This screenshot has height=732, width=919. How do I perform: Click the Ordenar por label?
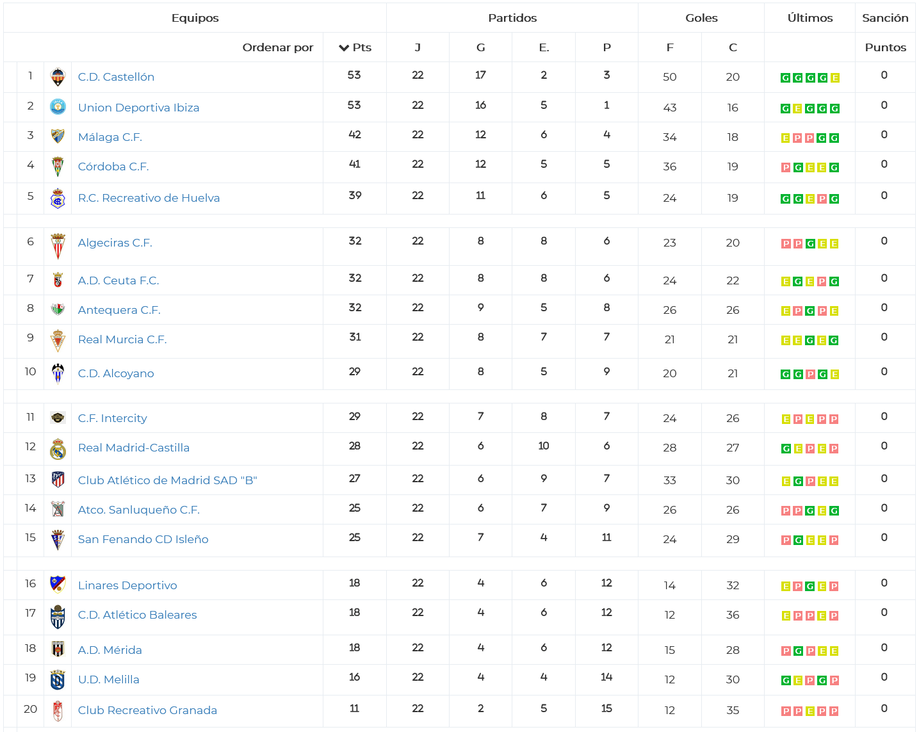[x=278, y=47]
